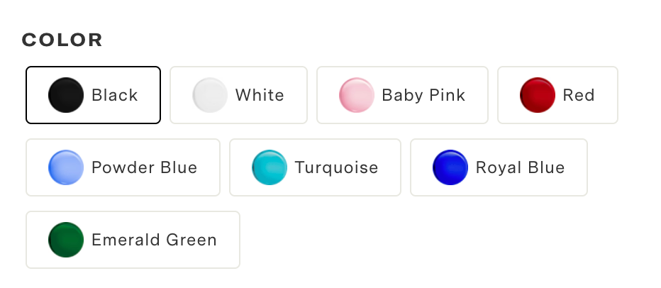The image size is (661, 288).
Task: Pick the turquoise swatch circle
Action: 270,167
